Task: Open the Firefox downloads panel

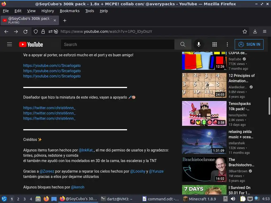Action: point(255,31)
